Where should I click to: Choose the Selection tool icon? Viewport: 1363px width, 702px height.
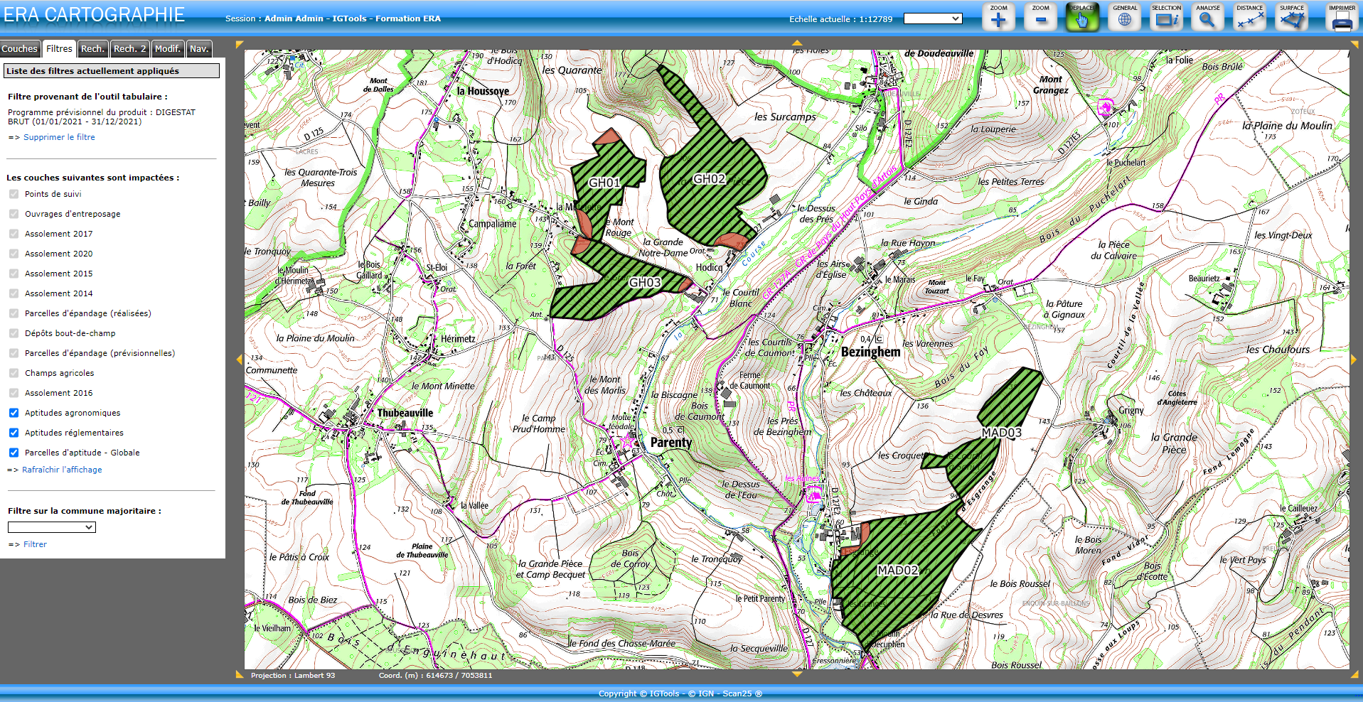click(1166, 18)
